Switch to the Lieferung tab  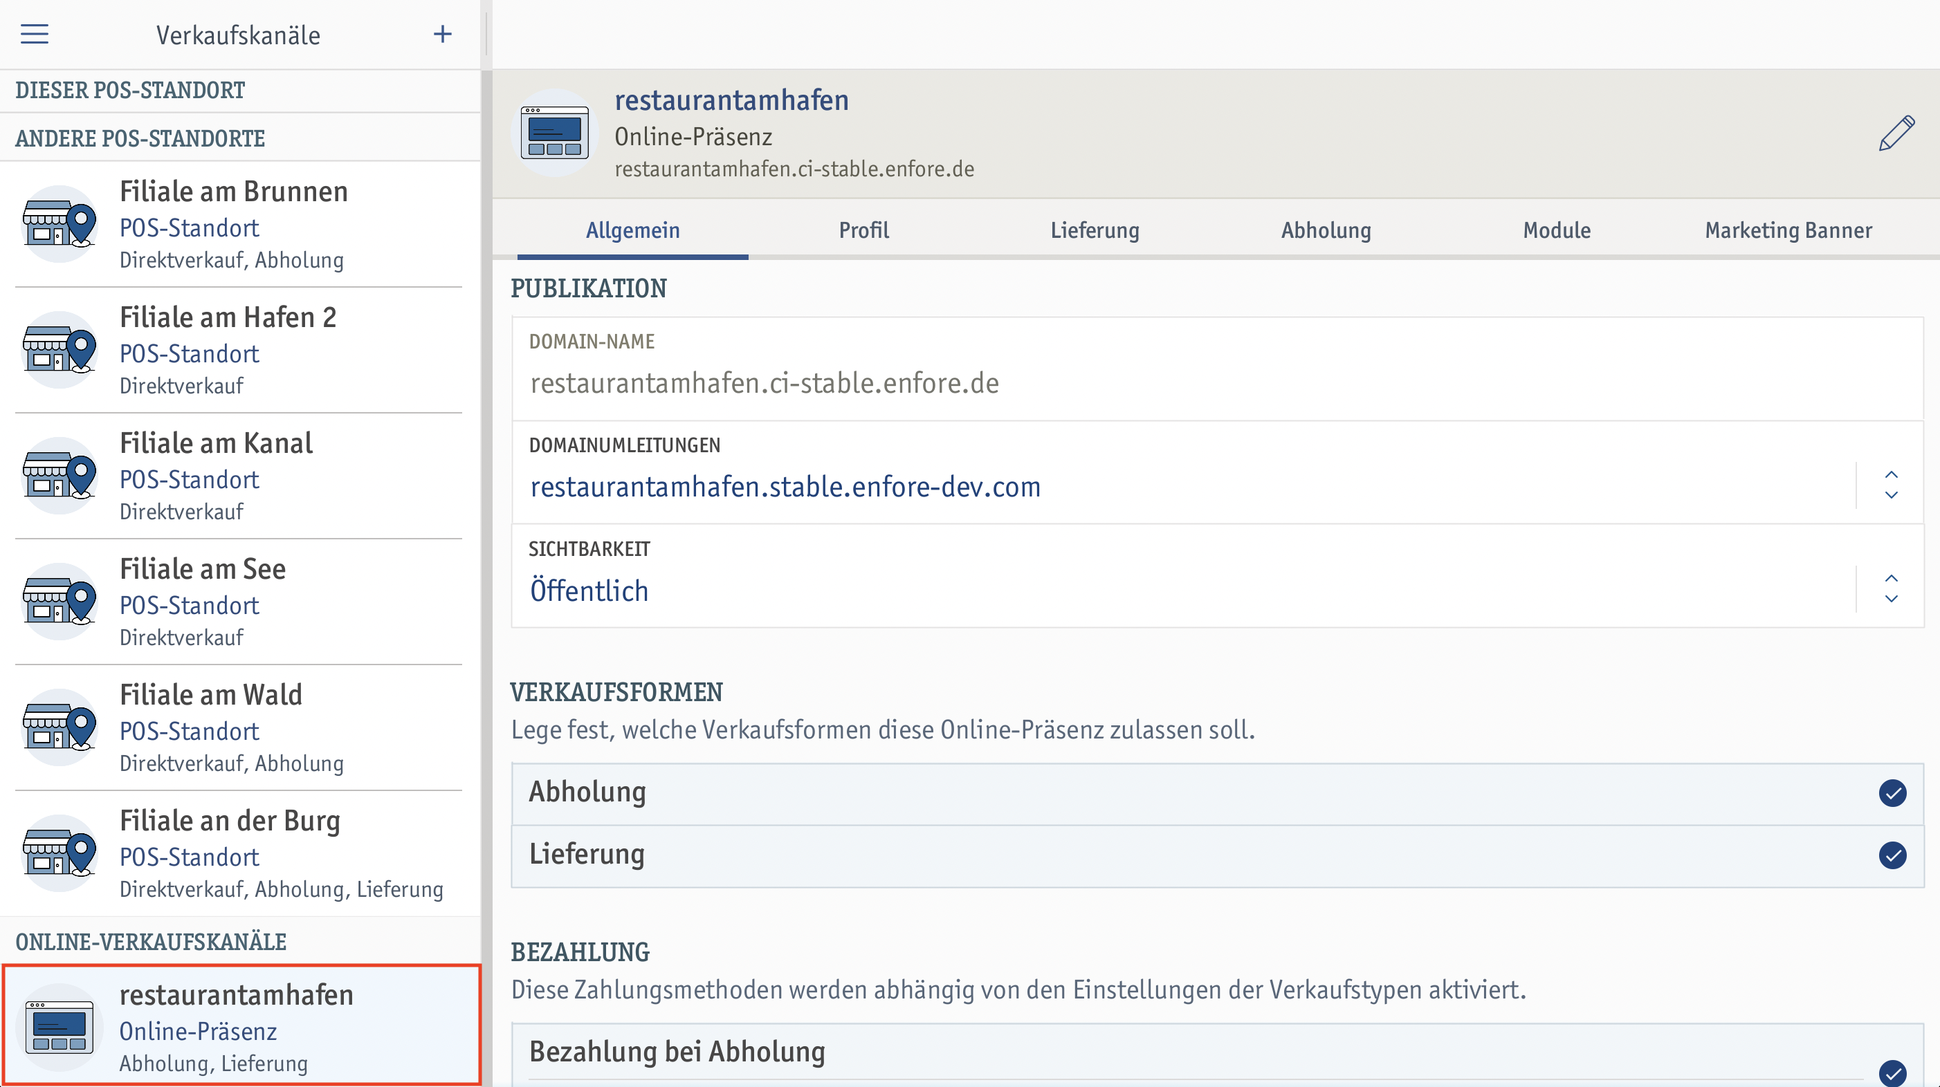[1095, 230]
